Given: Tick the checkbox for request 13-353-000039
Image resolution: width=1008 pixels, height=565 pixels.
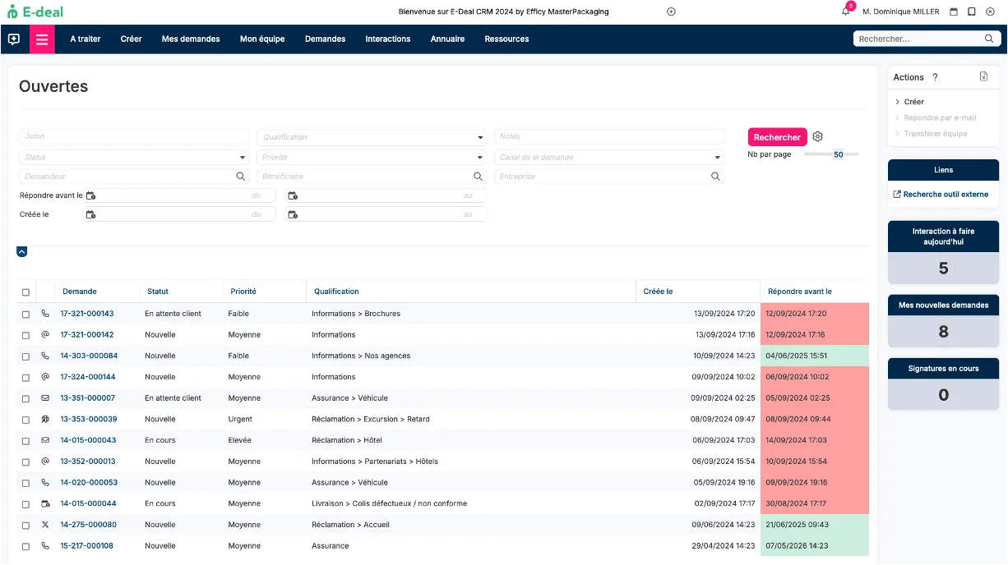Looking at the screenshot, I should tap(25, 420).
